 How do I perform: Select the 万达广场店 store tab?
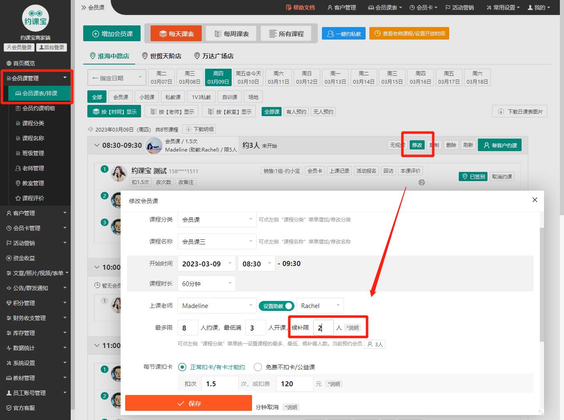point(214,56)
